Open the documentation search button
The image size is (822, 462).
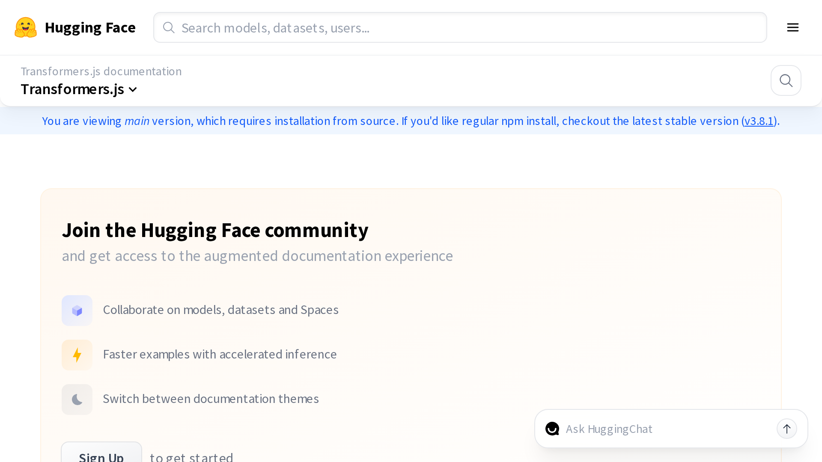click(x=786, y=80)
